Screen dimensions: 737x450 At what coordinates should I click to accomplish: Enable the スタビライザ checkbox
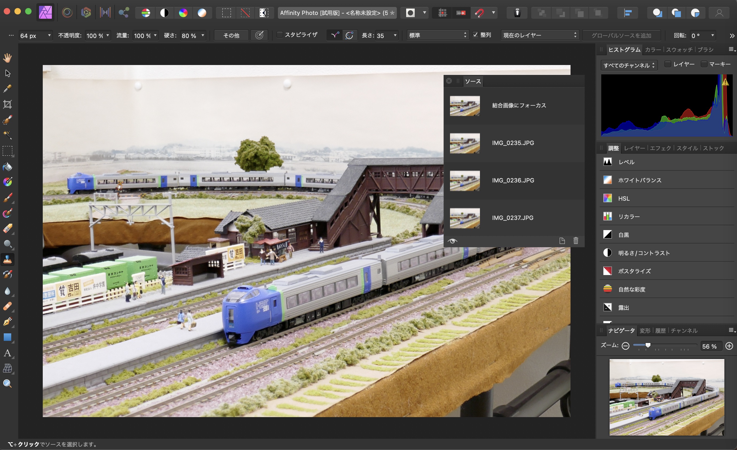click(280, 35)
